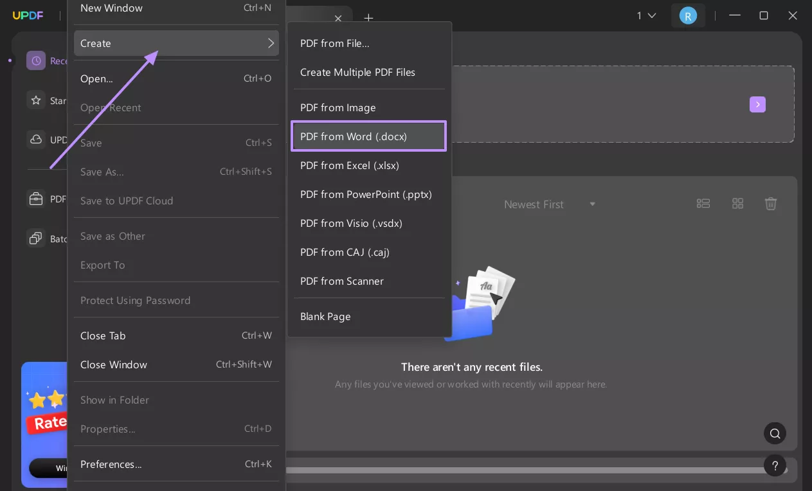Click the UPDF logo in the top corner
The image size is (812, 491).
coord(28,15)
